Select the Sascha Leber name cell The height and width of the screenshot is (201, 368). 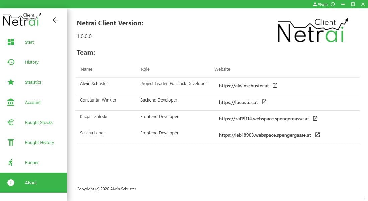coord(92,133)
